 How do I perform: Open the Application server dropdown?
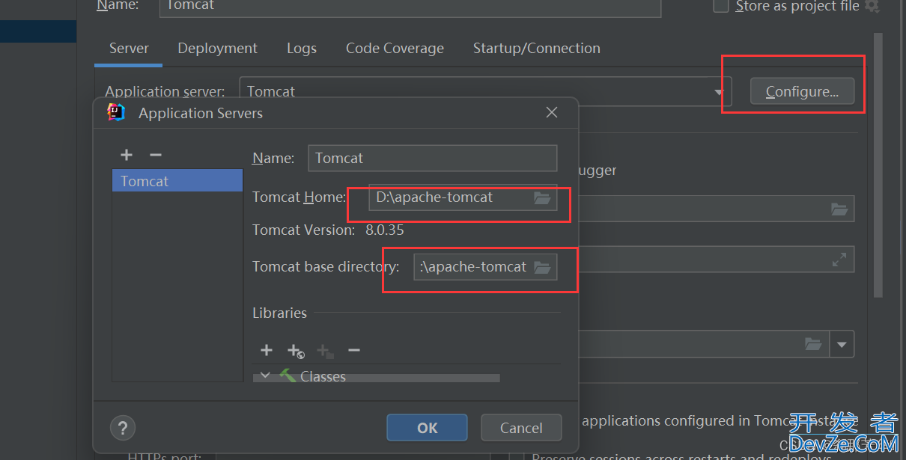pyautogui.click(x=719, y=92)
